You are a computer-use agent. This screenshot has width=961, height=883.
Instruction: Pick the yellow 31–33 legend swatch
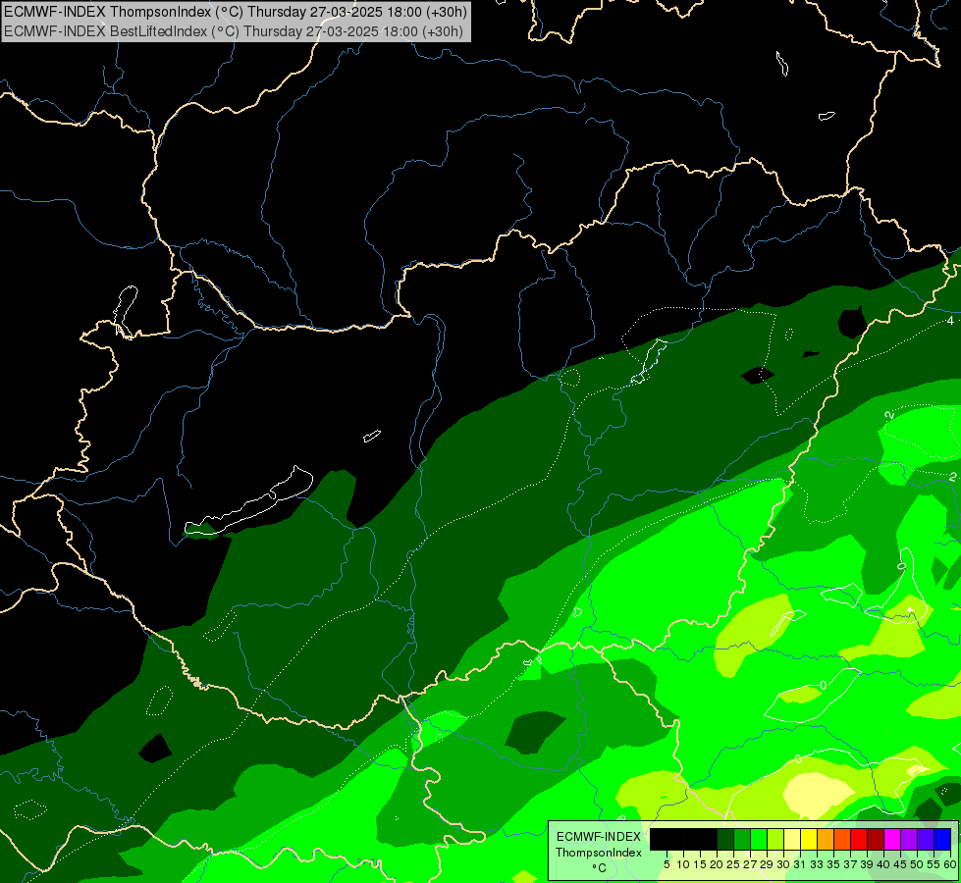[x=809, y=839]
